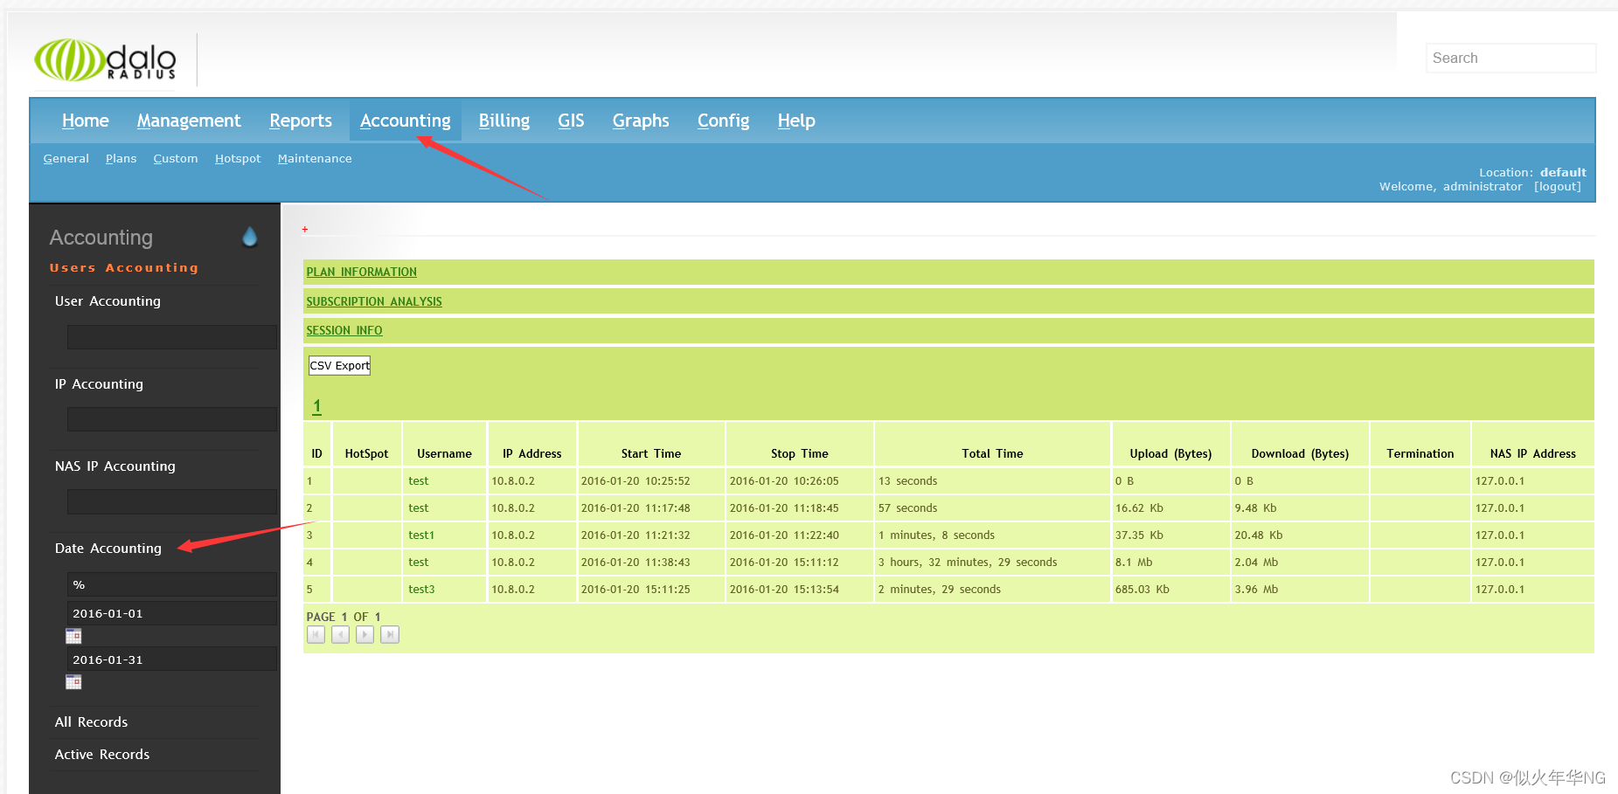Click the previous page arrow icon
The height and width of the screenshot is (794, 1618).
pyautogui.click(x=340, y=634)
